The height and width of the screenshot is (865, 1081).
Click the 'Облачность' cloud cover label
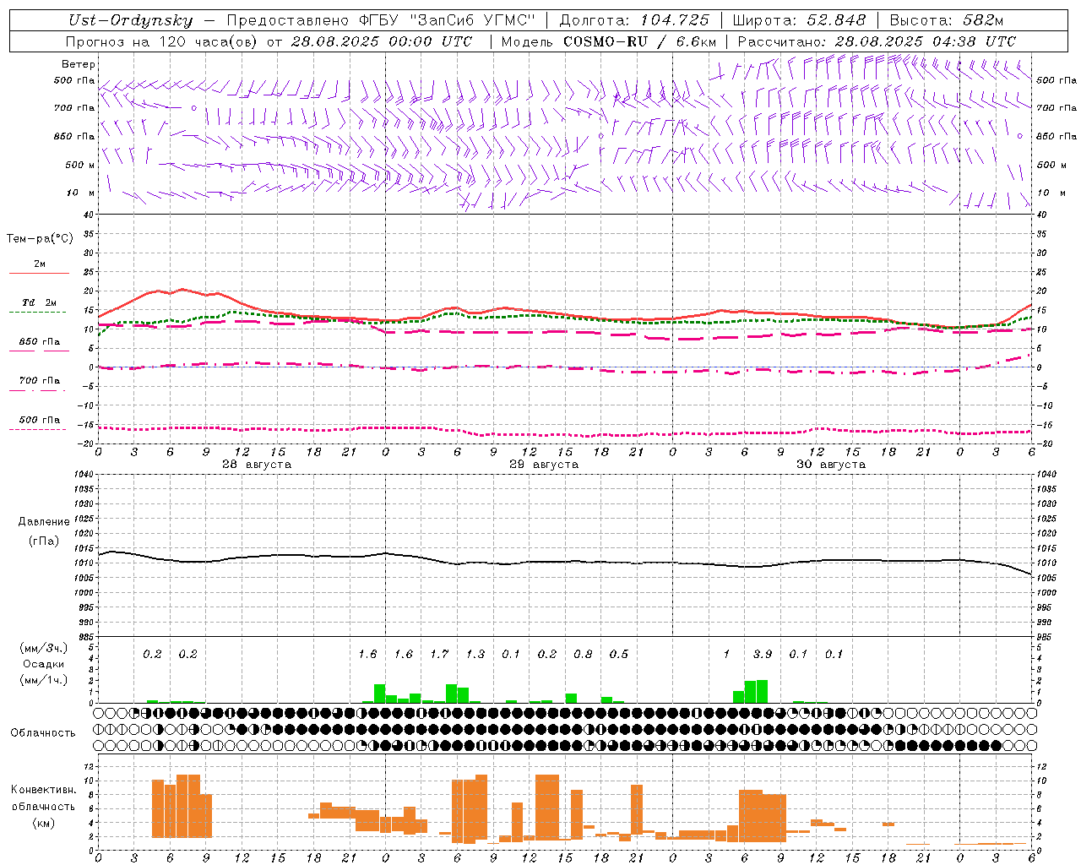point(43,733)
